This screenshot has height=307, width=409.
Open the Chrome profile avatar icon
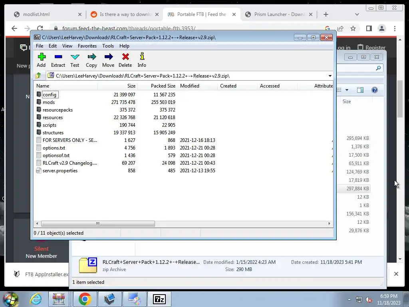coord(381,28)
